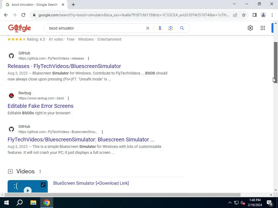
Task: Open the taskbar clock showing 1:48 PM
Action: pyautogui.click(x=255, y=203)
